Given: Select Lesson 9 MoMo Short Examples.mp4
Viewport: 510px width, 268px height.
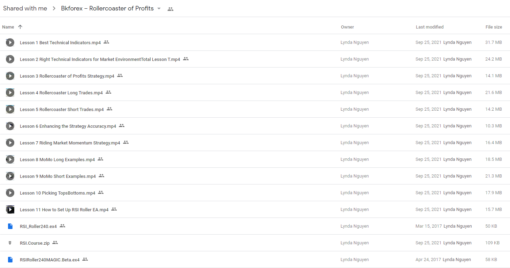Looking at the screenshot, I should click(58, 176).
